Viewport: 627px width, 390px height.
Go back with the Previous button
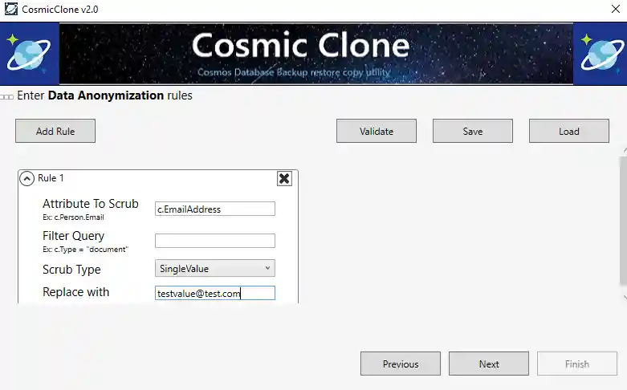pyautogui.click(x=401, y=364)
